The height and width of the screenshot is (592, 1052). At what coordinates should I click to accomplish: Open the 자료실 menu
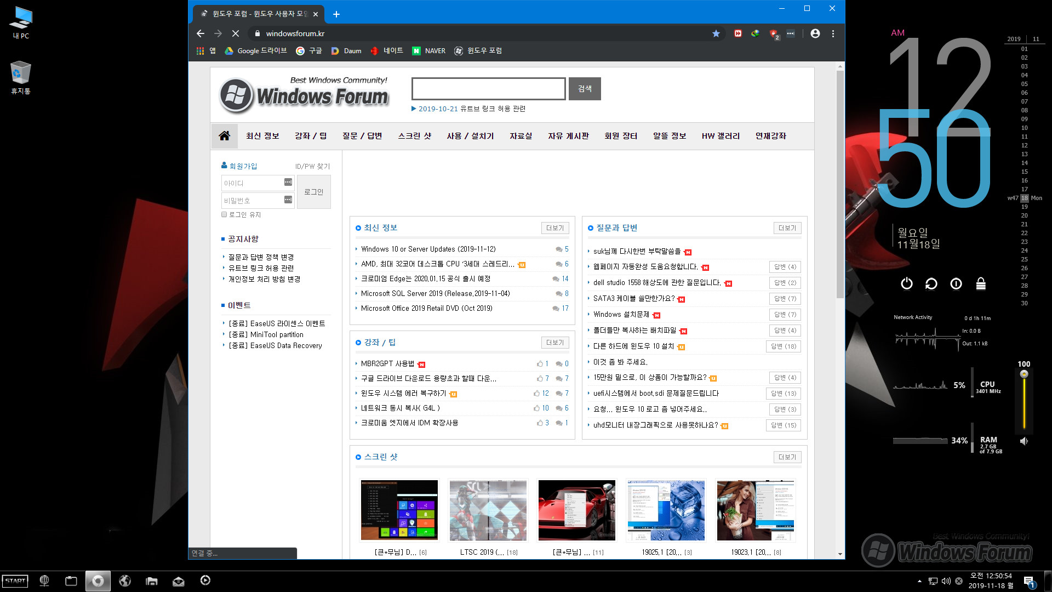[x=521, y=136]
